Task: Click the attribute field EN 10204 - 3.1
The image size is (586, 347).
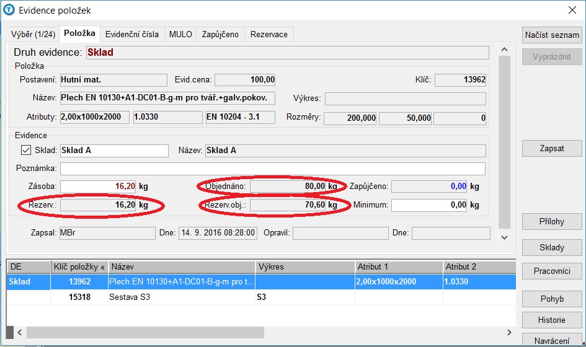Action: 241,117
